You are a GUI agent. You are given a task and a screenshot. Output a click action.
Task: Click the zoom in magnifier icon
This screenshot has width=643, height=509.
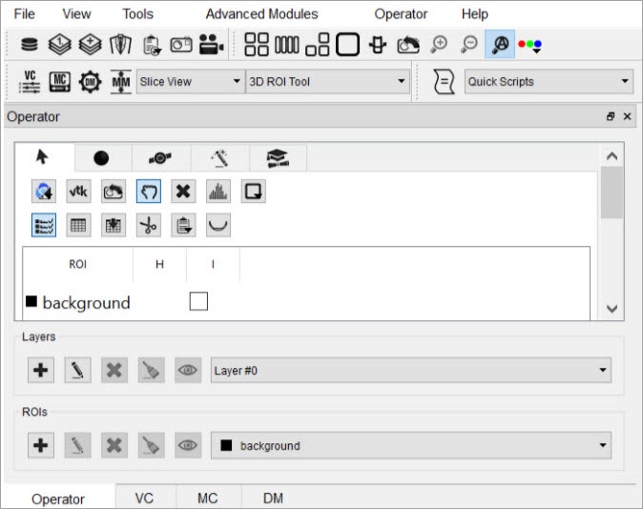coord(440,44)
